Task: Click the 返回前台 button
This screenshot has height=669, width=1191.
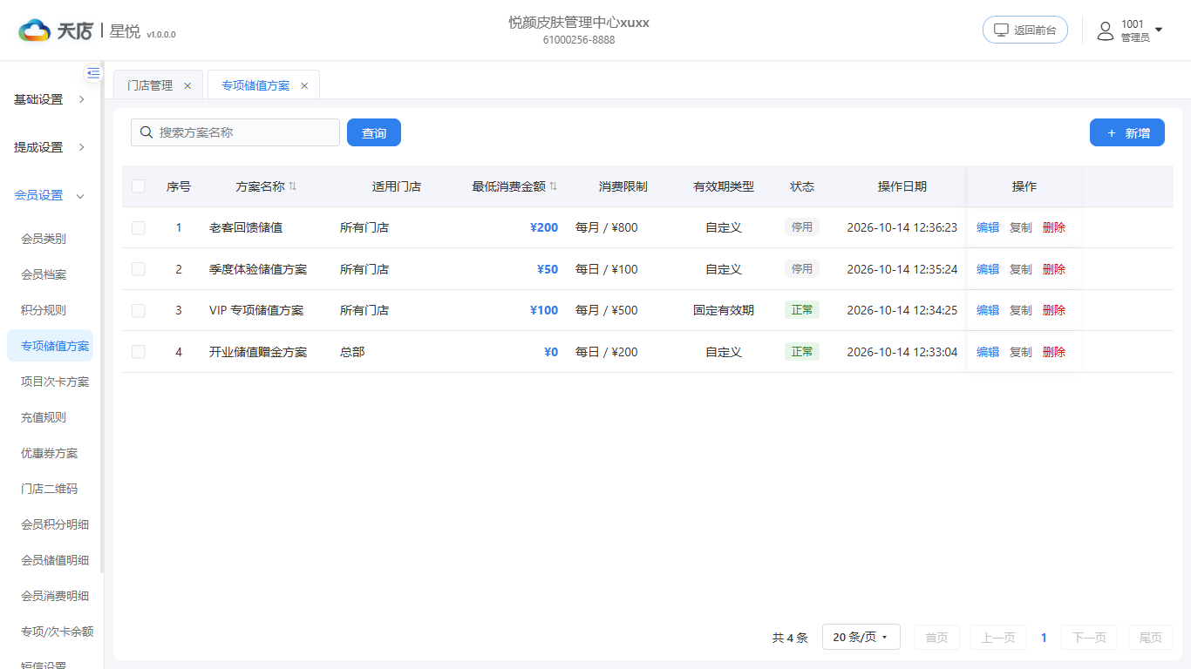Action: point(1025,30)
